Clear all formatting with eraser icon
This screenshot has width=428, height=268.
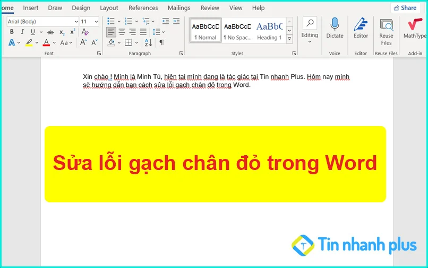[85, 32]
